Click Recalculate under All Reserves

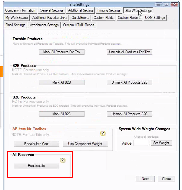36,166
